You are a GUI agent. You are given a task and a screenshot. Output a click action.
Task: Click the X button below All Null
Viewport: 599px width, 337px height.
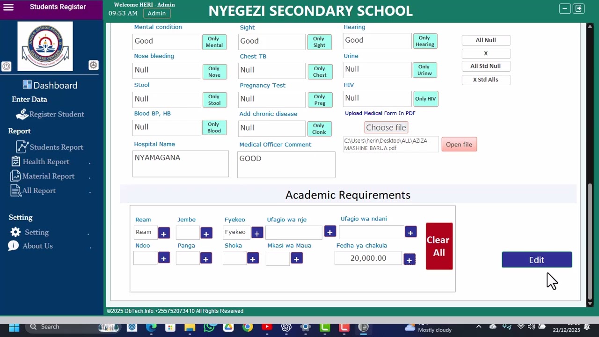click(486, 53)
